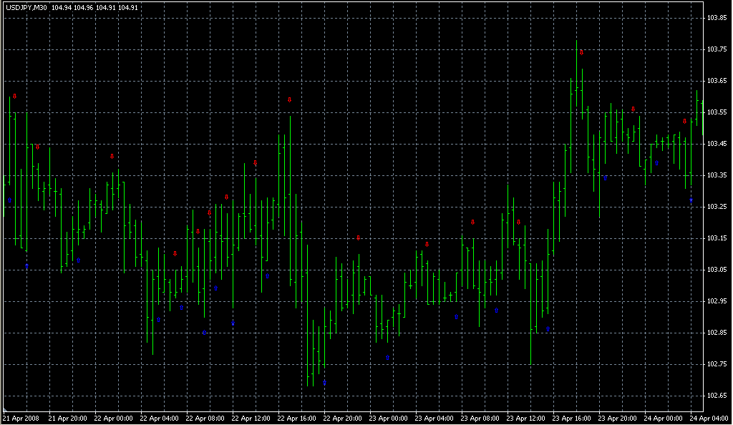This screenshot has width=733, height=425.
Task: Select the blue marker above 23 Apr 20:00
Action: tap(605, 177)
